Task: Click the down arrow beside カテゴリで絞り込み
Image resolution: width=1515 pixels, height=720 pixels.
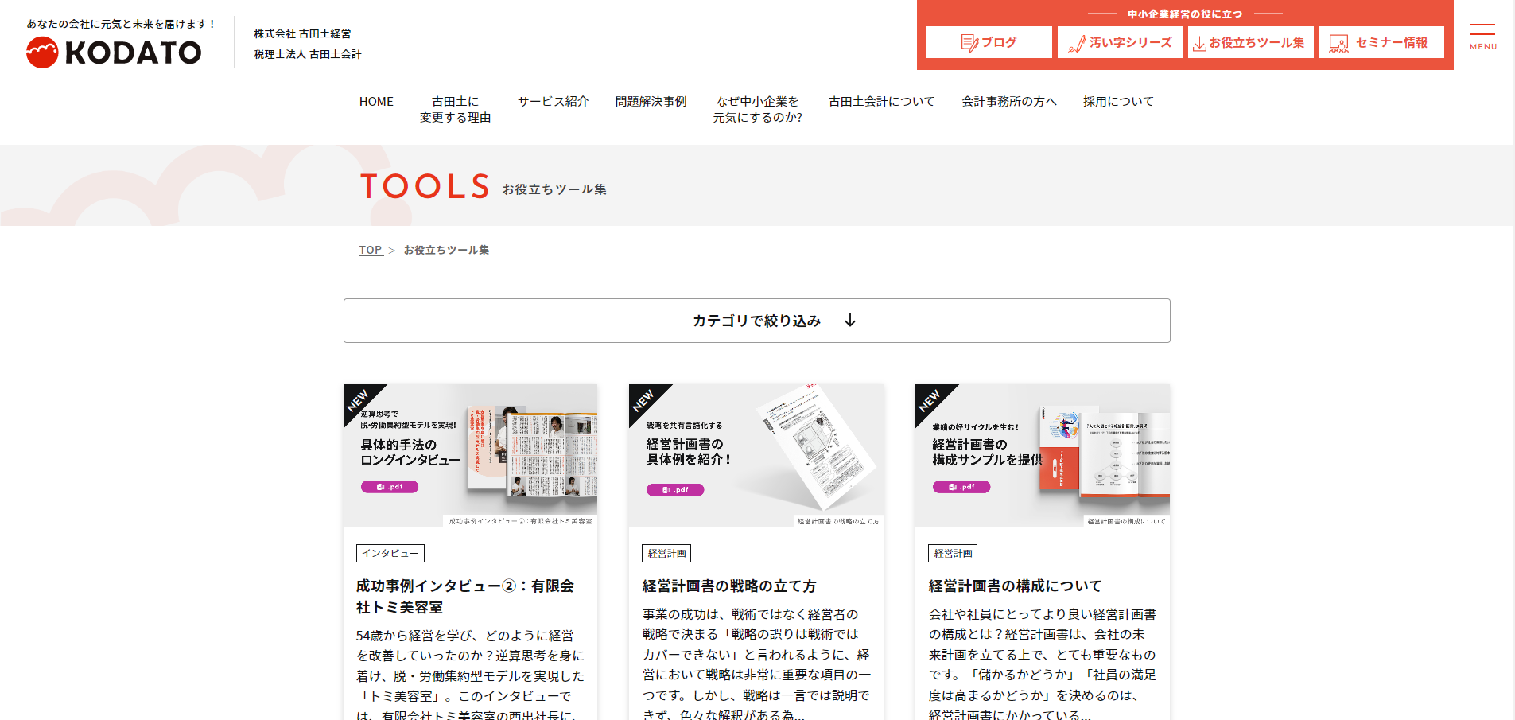Action: click(x=850, y=320)
